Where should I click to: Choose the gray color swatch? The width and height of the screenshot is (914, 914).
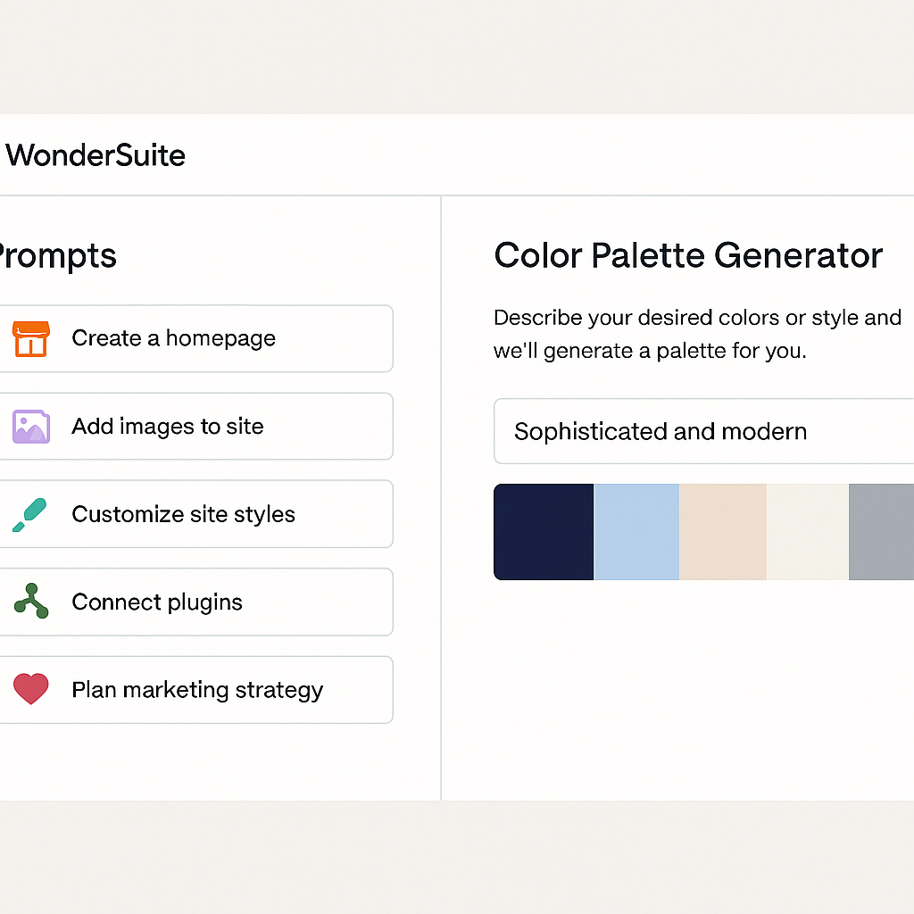[x=881, y=532]
